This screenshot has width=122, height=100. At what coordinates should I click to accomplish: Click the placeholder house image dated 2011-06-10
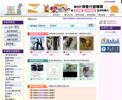54,70
